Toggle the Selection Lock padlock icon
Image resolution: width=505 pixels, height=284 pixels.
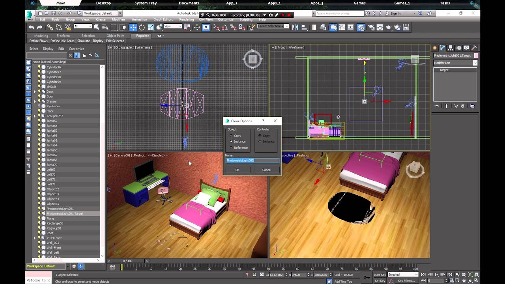[254, 275]
